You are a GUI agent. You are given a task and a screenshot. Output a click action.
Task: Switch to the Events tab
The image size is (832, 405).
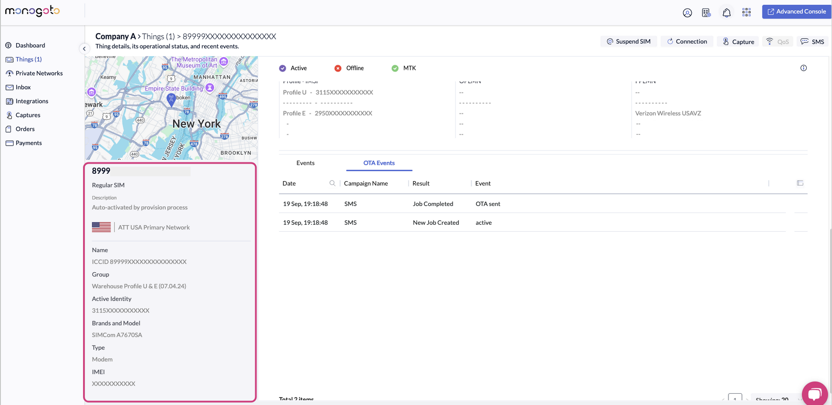305,163
